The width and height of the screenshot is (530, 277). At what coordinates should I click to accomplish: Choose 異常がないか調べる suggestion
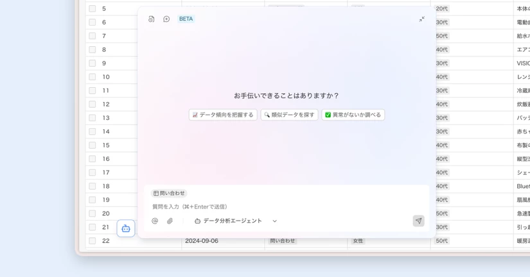pos(353,115)
